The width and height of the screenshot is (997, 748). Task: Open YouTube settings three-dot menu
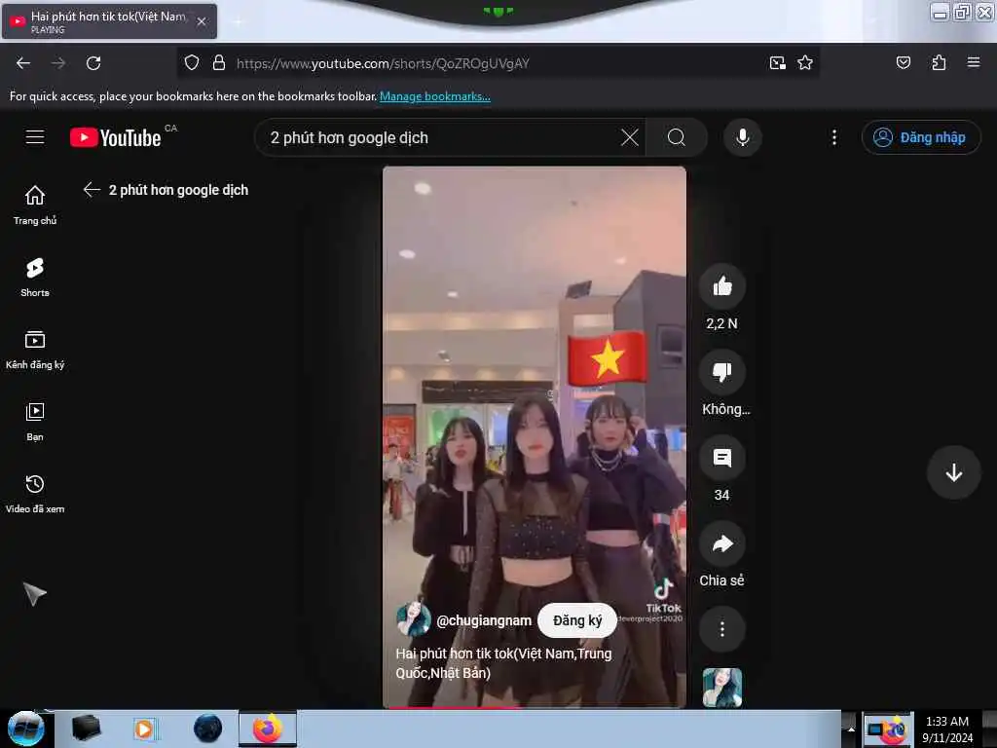coord(834,137)
